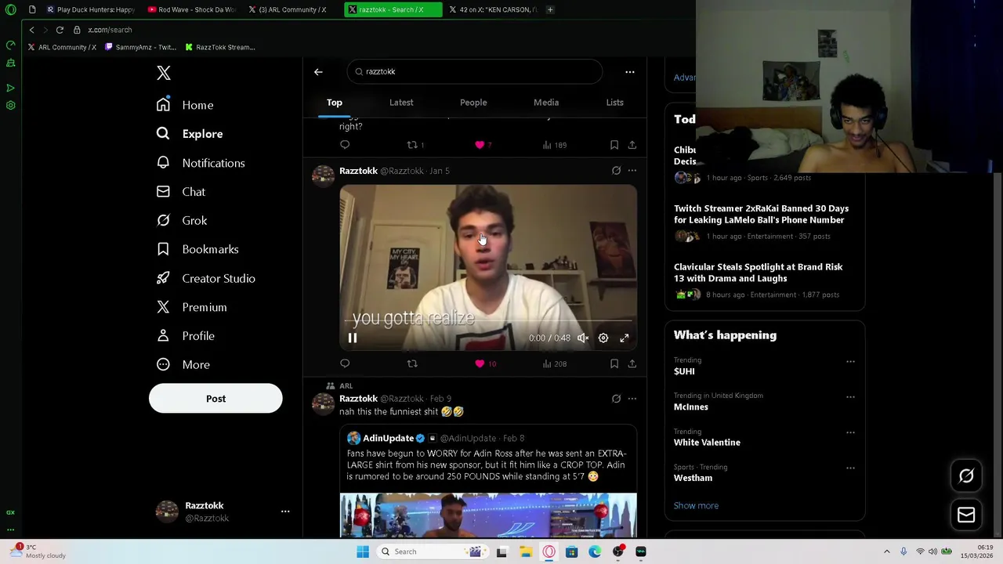
Task: Open AdinUpdate quoted profile name
Action: tap(388, 438)
